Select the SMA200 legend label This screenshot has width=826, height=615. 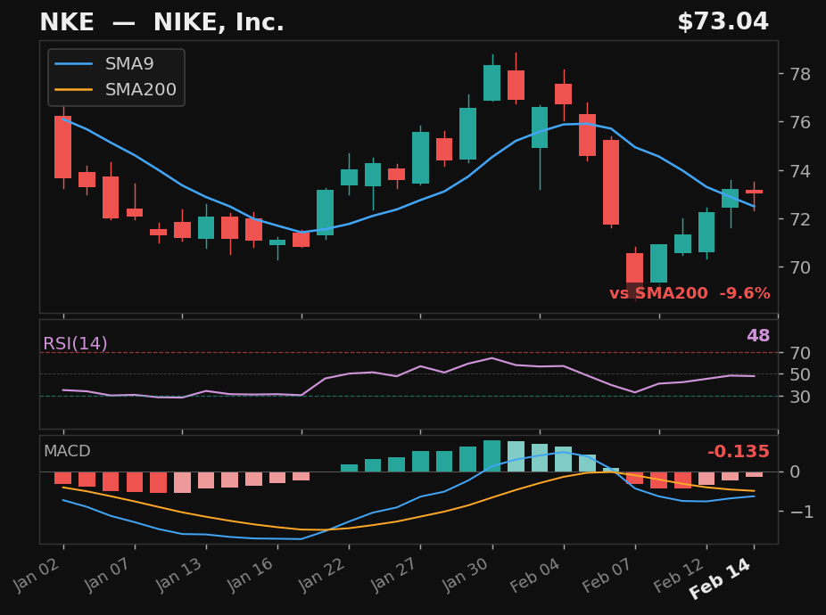click(141, 89)
